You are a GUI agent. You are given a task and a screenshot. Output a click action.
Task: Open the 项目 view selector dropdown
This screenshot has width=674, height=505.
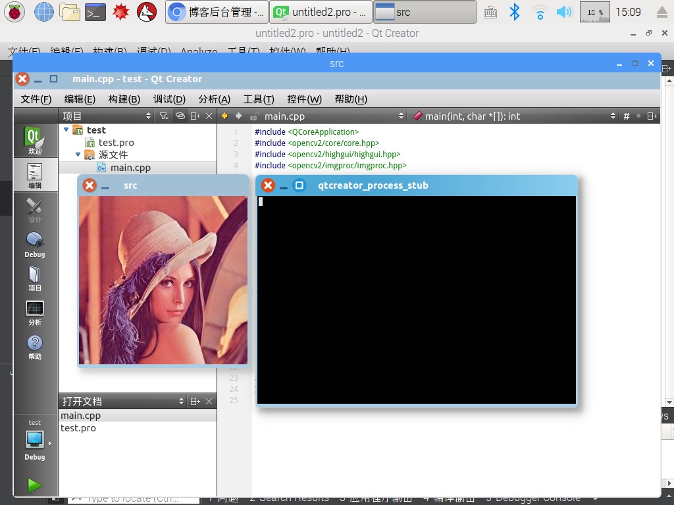coord(107,116)
